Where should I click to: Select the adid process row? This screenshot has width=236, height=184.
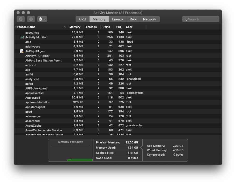click(x=118, y=42)
